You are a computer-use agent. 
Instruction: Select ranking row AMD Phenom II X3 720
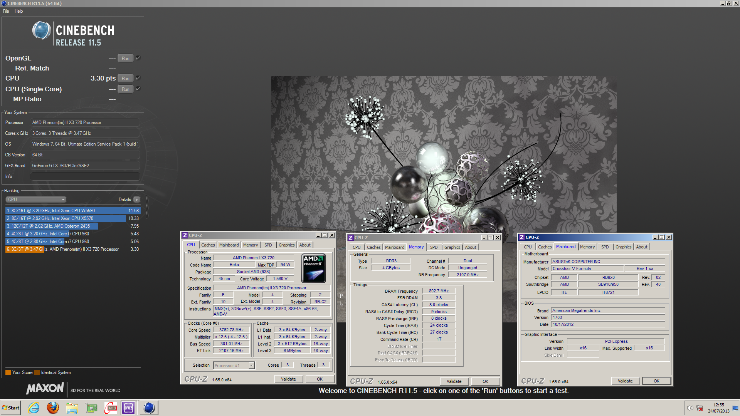[73, 249]
